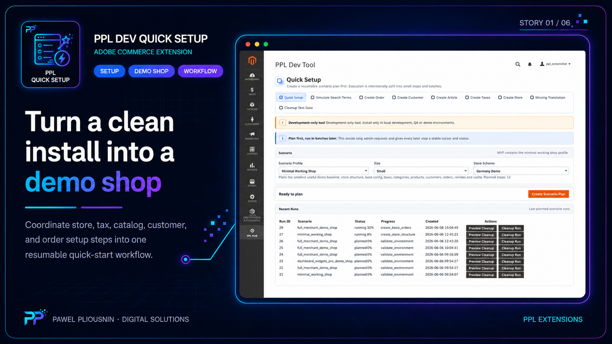Click the Created column header
This screenshot has height=344, width=612.
432,222
